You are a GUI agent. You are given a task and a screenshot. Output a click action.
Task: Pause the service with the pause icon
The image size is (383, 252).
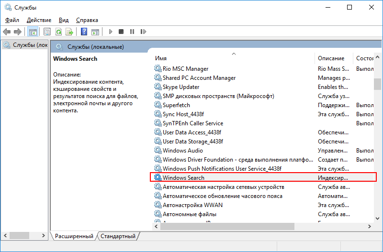(x=132, y=32)
